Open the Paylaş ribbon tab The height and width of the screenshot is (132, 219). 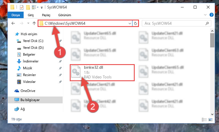coord(46,15)
